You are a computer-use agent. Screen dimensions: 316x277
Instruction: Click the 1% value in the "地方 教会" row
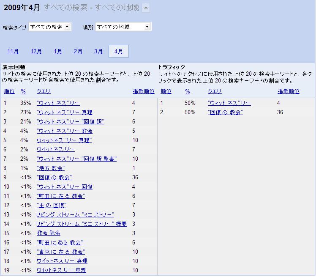point(24,168)
